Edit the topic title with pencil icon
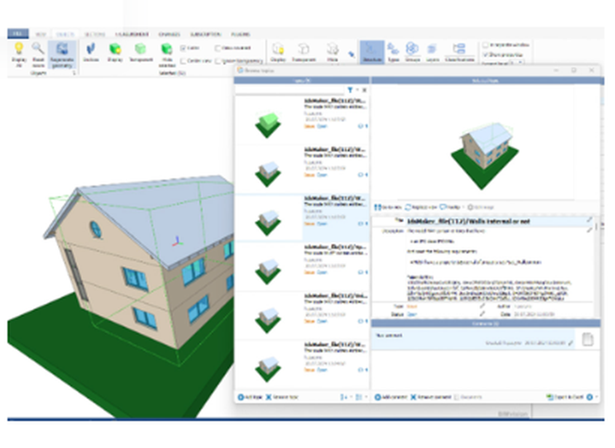615x448 pixels. click(590, 220)
